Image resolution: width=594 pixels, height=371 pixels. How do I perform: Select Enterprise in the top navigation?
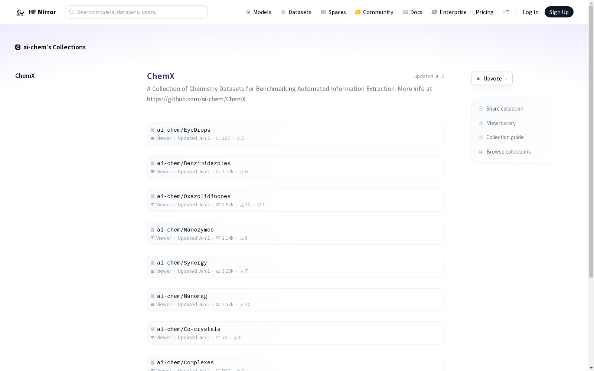(x=449, y=12)
